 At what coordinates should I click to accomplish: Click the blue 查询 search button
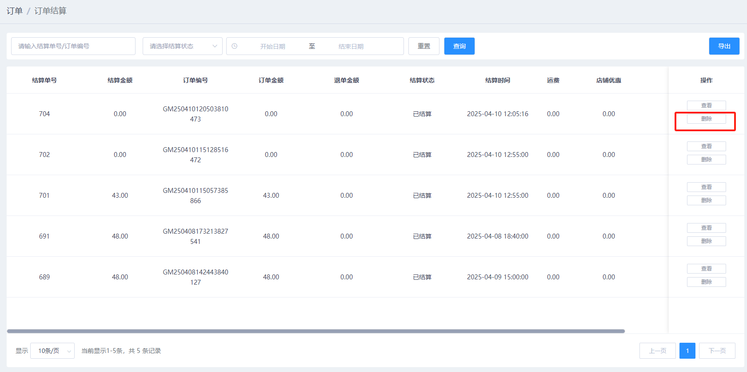pyautogui.click(x=459, y=46)
